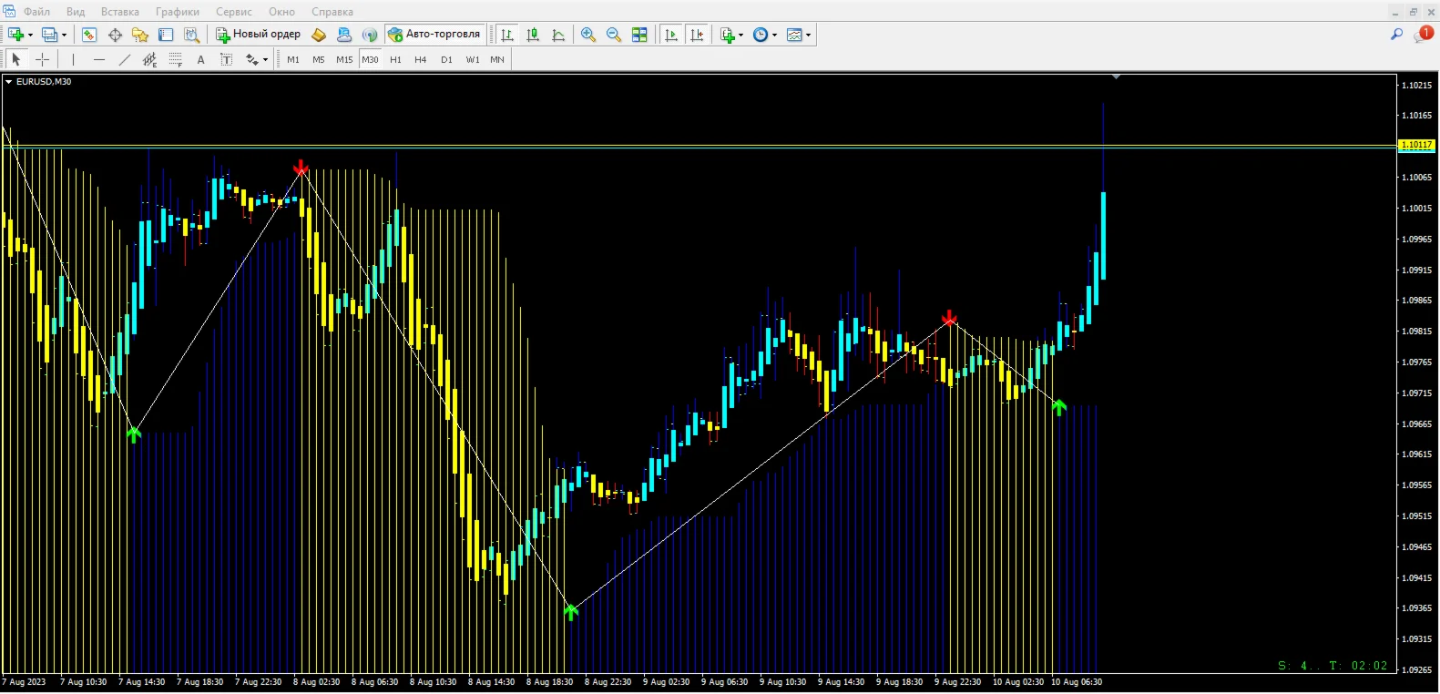This screenshot has width=1440, height=694.
Task: Click the 1.10117 price level label
Action: (x=1416, y=145)
